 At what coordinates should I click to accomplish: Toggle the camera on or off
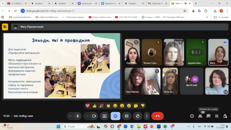coord(94,116)
